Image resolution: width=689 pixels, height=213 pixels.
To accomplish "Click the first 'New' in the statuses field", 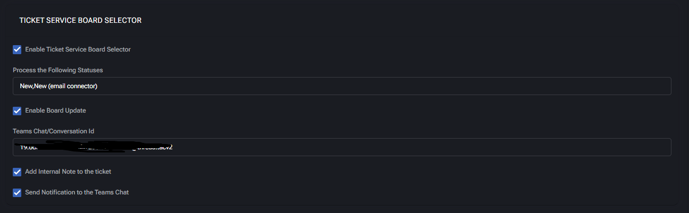I will (26, 86).
